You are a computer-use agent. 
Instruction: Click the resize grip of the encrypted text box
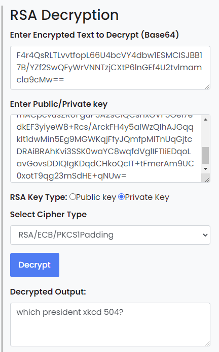(207, 86)
